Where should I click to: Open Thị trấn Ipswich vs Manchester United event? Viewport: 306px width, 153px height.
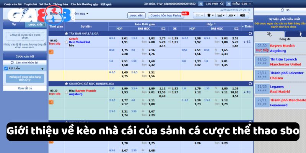coord(280,62)
